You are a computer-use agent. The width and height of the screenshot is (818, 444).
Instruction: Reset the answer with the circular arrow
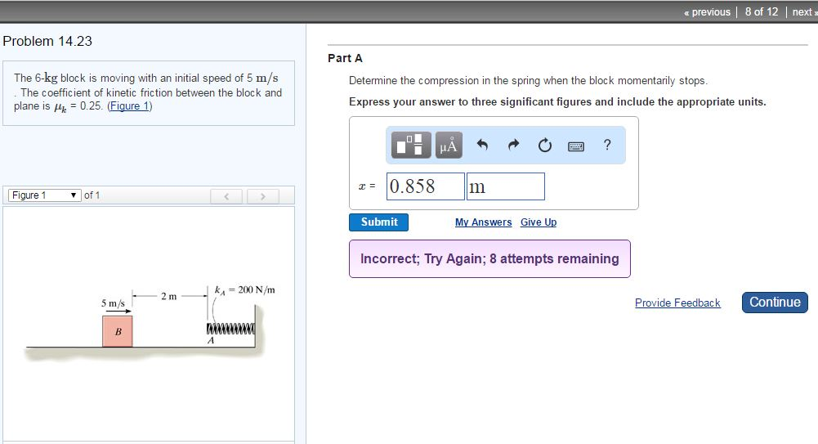544,146
